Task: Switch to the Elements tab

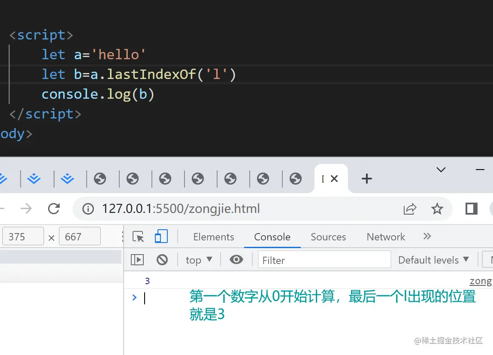Action: tap(214, 237)
